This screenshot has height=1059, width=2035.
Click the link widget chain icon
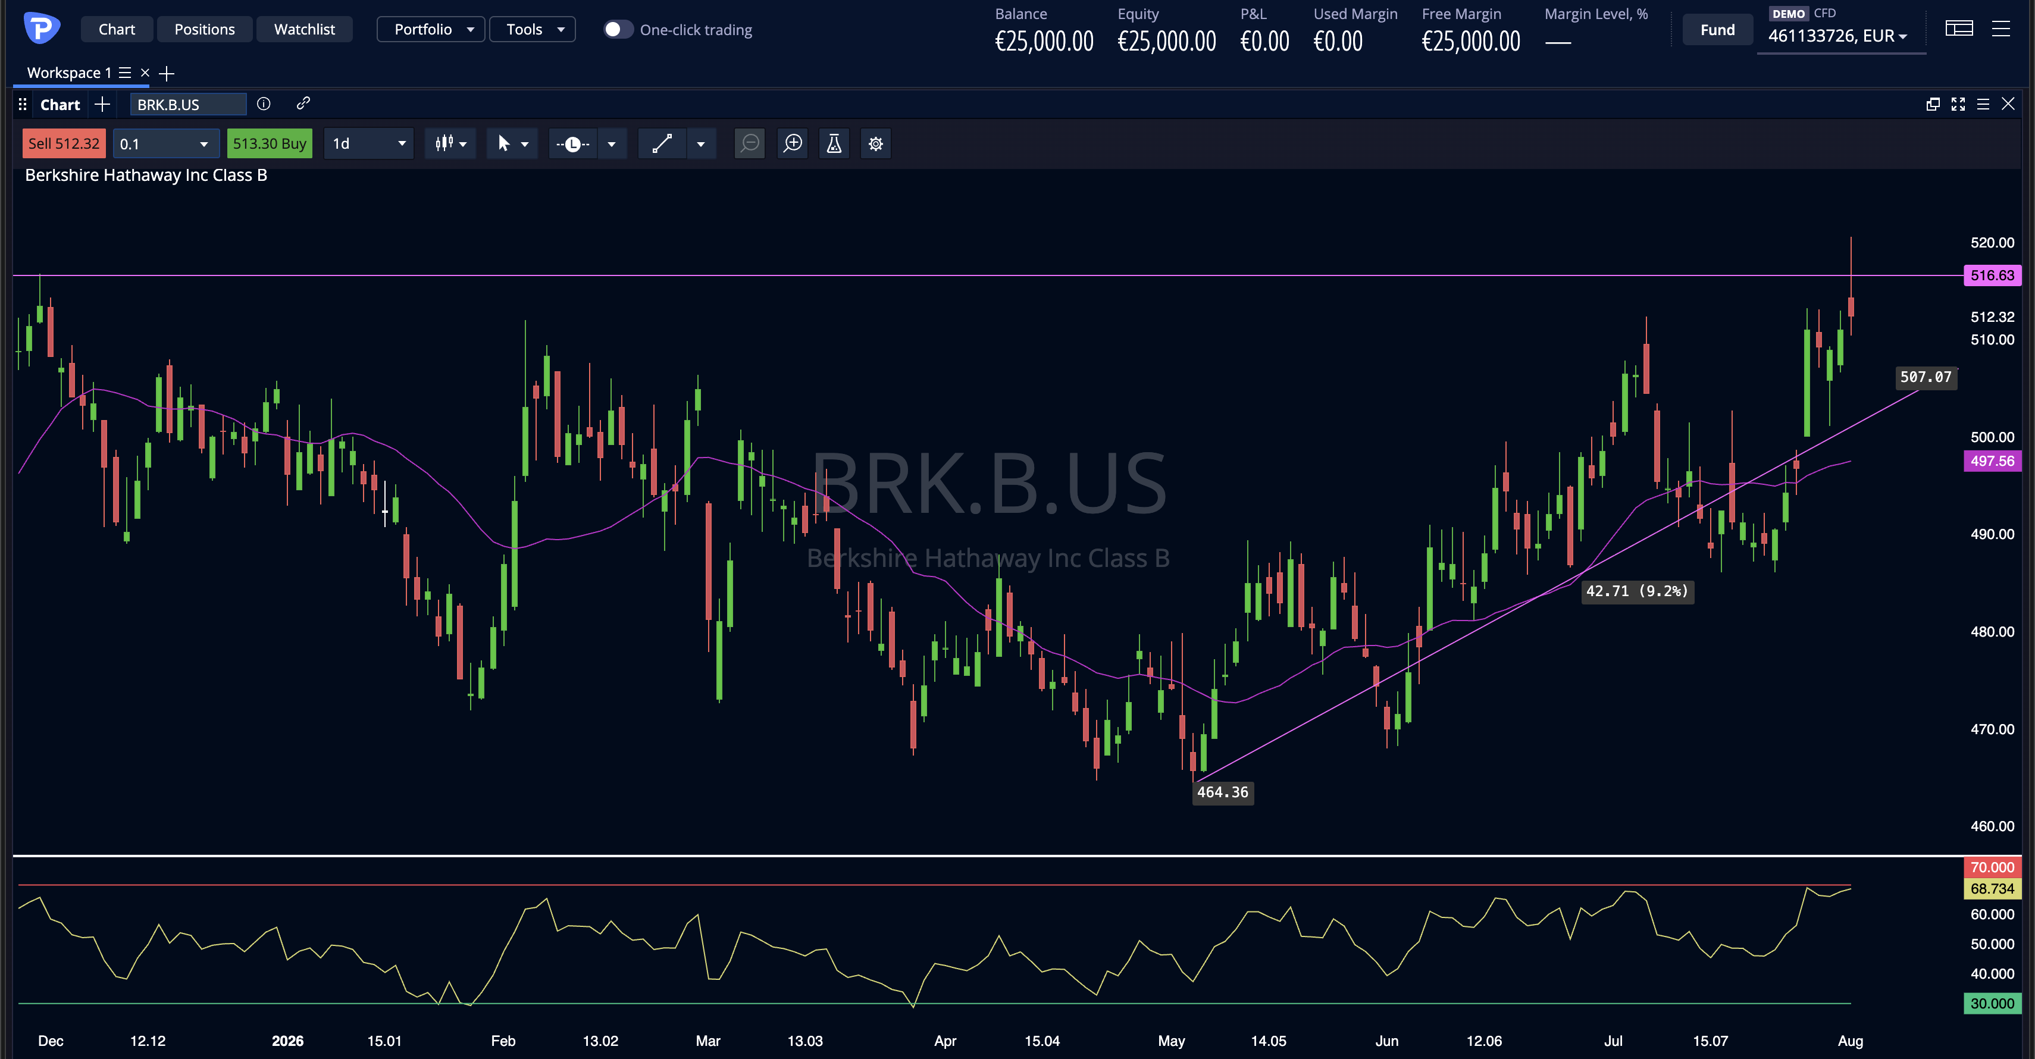coord(303,104)
